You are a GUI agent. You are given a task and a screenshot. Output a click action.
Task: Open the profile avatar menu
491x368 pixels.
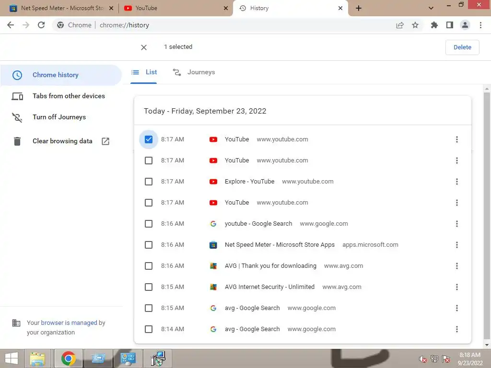point(465,25)
